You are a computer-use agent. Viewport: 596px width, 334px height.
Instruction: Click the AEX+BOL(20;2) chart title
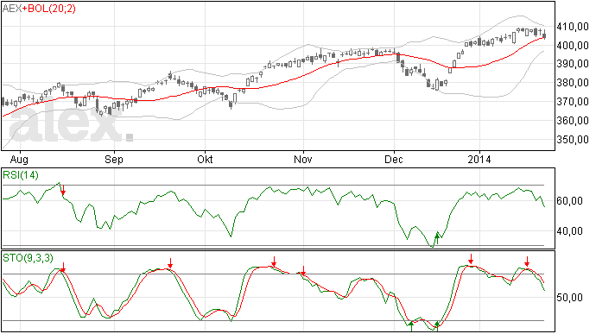coord(39,9)
